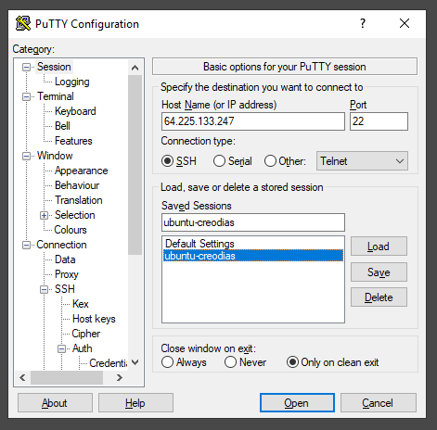Click the Host Name input field
437x430 pixels.
(253, 121)
